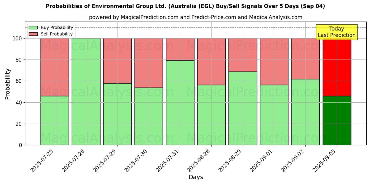Click the dark green buy bar for 2025-09-03
The image size is (371, 185).
pyautogui.click(x=337, y=121)
